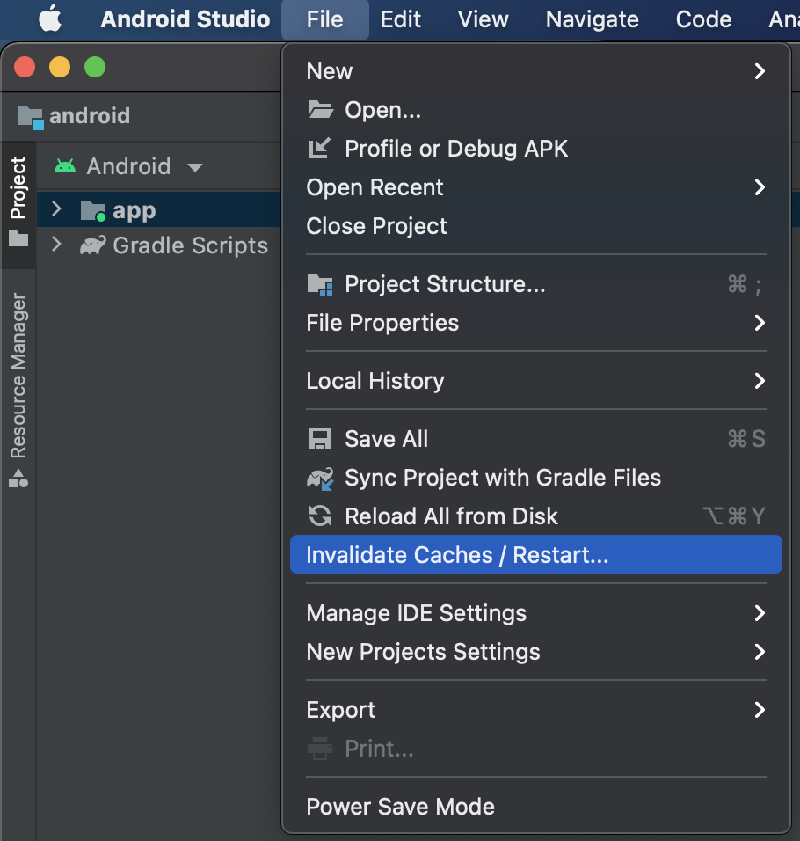800x841 pixels.
Task: Open the Apple menu
Action: click(49, 19)
